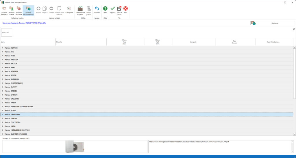Click the search magnifier icon
Viewport: 296px width, 158px height.
point(294,29)
